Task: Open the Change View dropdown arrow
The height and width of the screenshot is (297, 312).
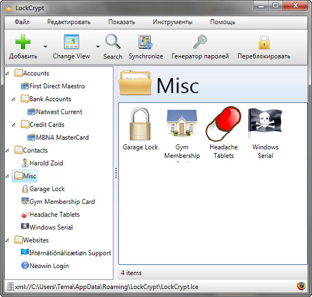Action: coord(97,47)
